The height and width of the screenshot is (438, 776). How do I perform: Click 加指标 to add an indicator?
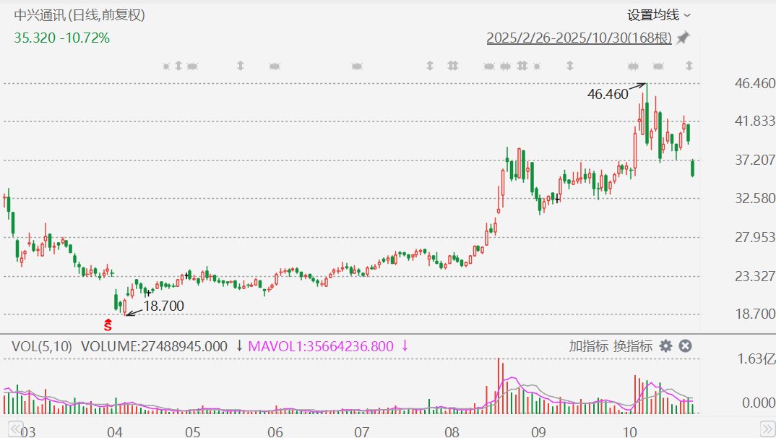click(x=588, y=346)
